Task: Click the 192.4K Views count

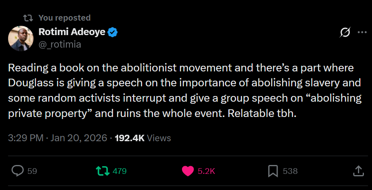Action: (x=143, y=138)
